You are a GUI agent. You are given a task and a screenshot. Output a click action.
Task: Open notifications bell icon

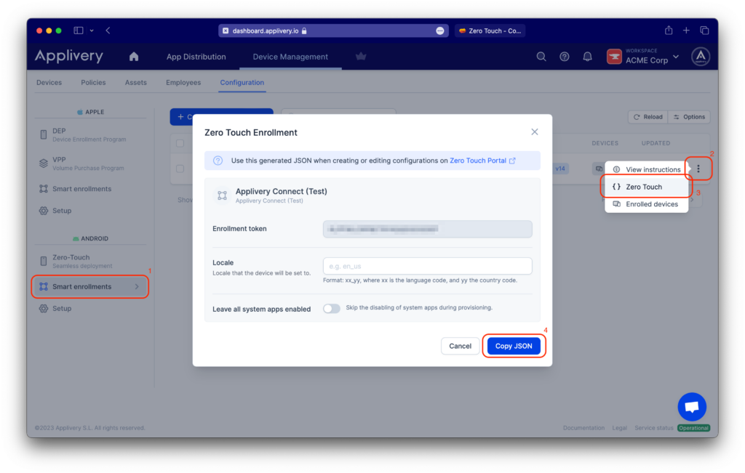click(x=588, y=57)
